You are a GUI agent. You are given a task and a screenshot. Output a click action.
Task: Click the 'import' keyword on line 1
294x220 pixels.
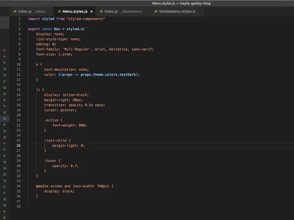[34, 19]
